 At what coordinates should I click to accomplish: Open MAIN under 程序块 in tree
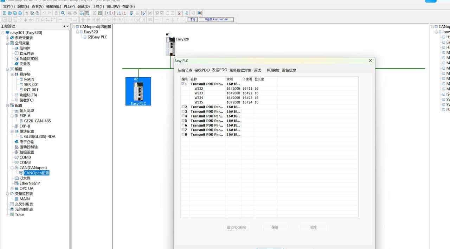(x=29, y=79)
